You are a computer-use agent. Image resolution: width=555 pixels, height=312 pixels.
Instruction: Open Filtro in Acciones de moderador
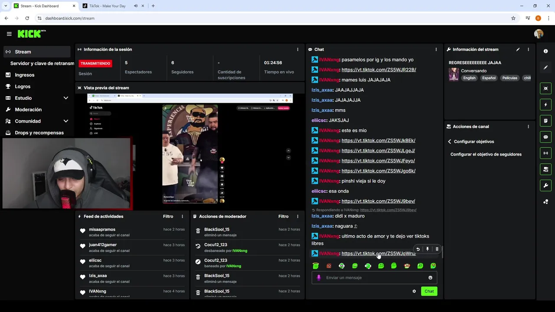283,216
